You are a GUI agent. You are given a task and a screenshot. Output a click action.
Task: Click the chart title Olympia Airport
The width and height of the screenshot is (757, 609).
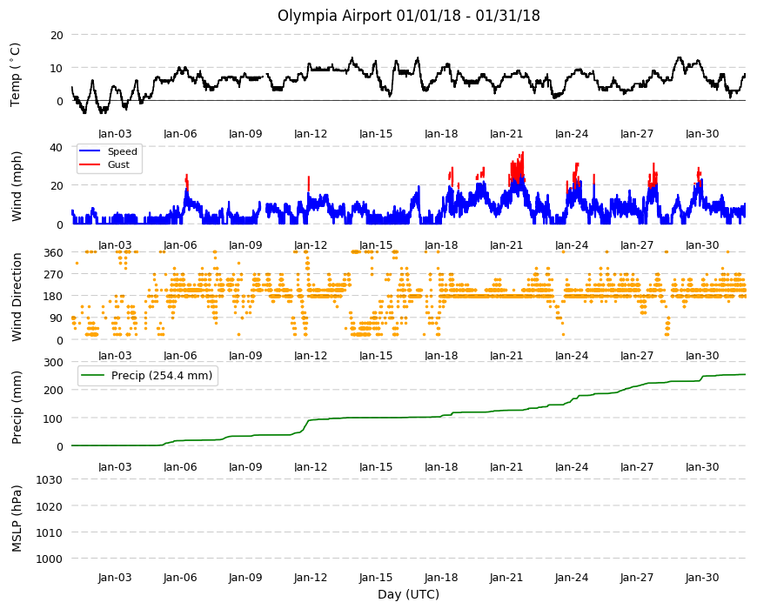tap(334, 16)
